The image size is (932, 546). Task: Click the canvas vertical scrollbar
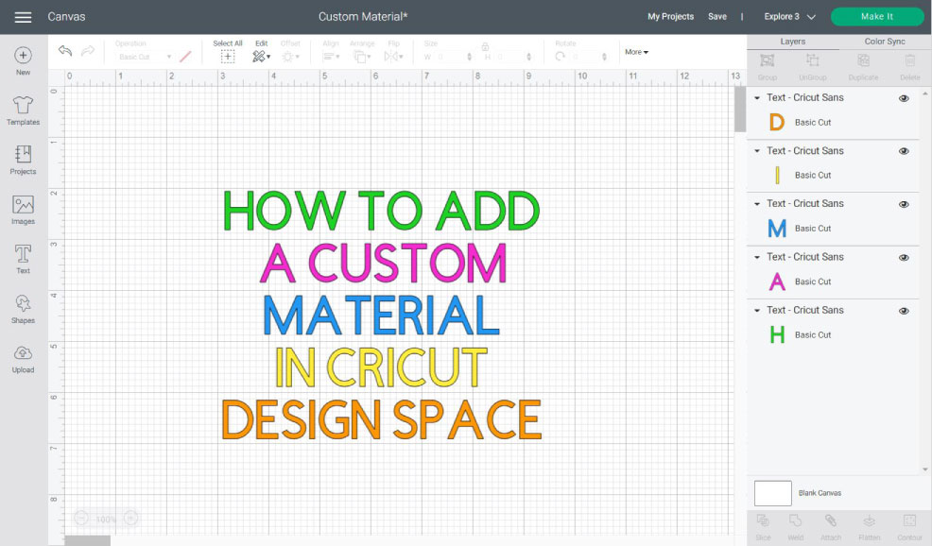740,110
